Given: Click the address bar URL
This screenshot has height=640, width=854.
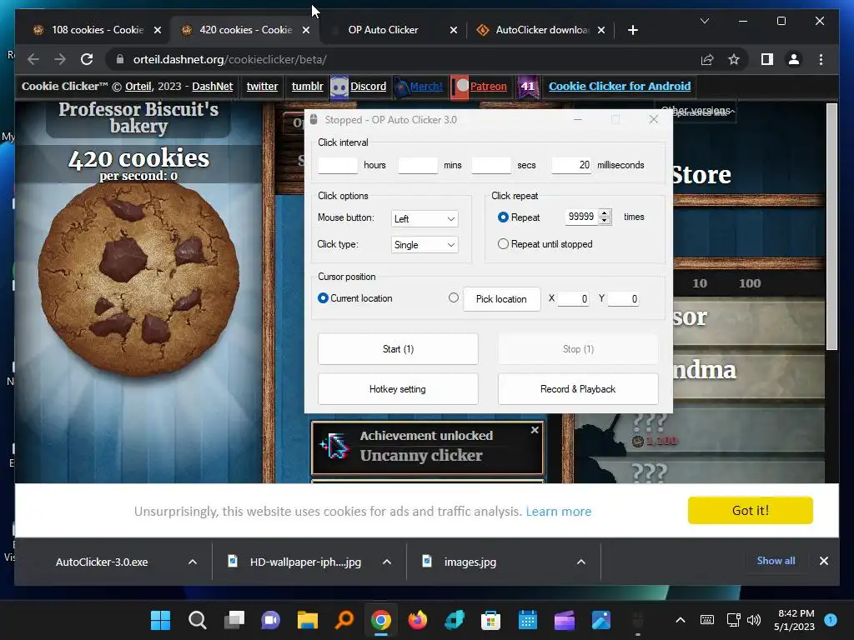Looking at the screenshot, I should (x=230, y=59).
